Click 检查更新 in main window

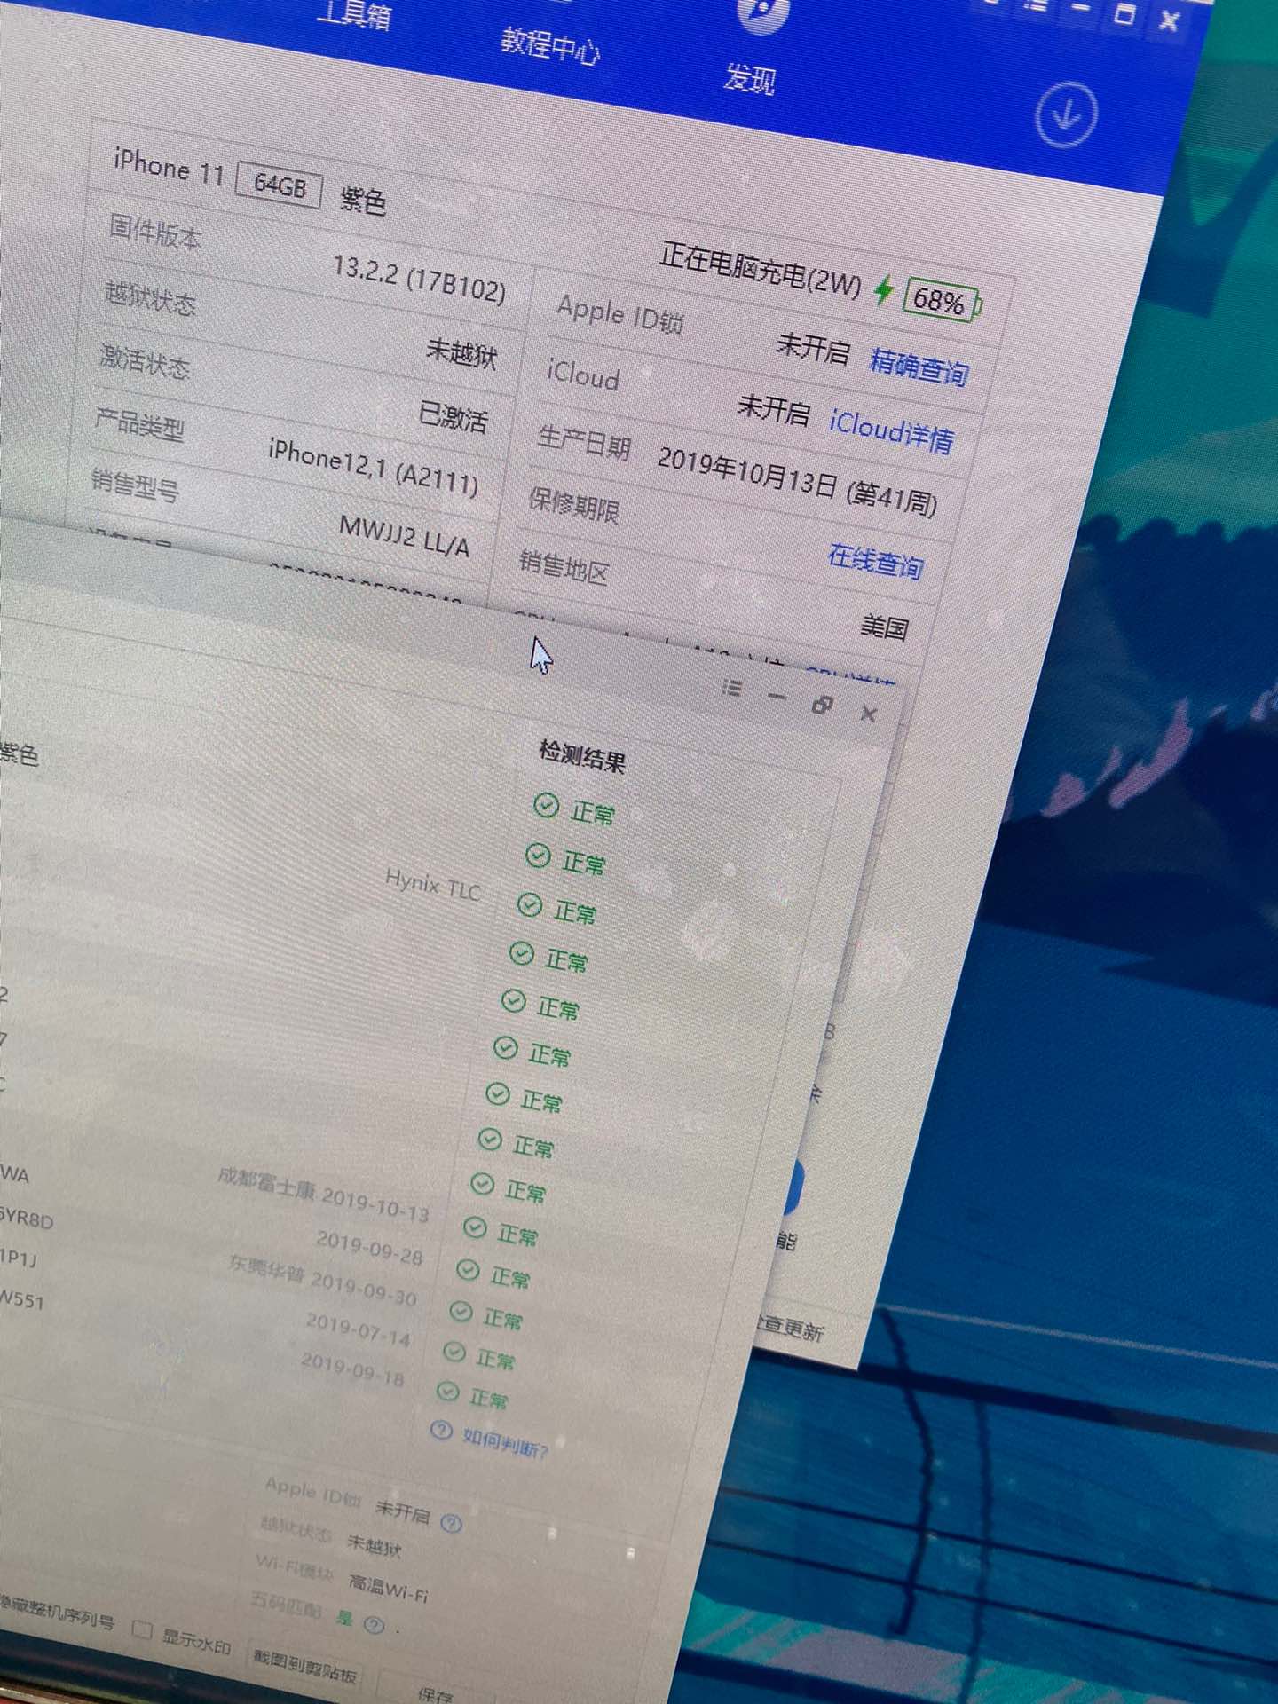[790, 1329]
